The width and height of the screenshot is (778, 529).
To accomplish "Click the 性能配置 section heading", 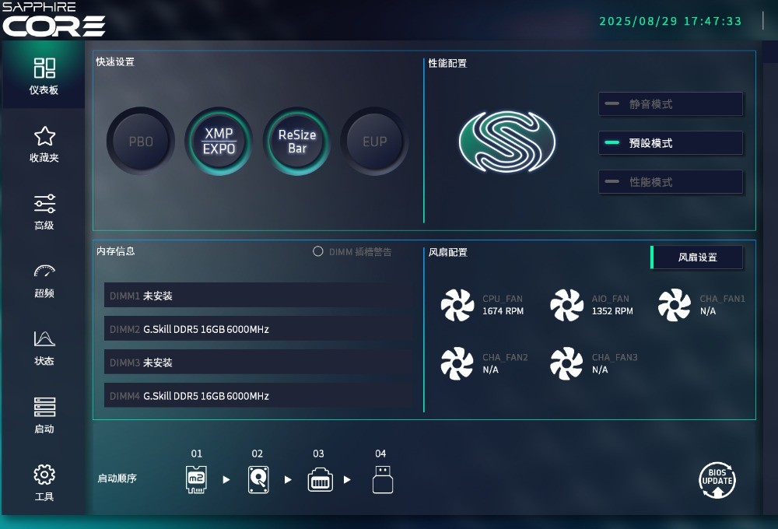I will (447, 63).
